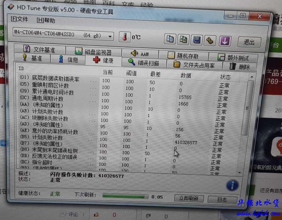
Task: Click the thumbs-up icon in background page
Action: (96, 214)
